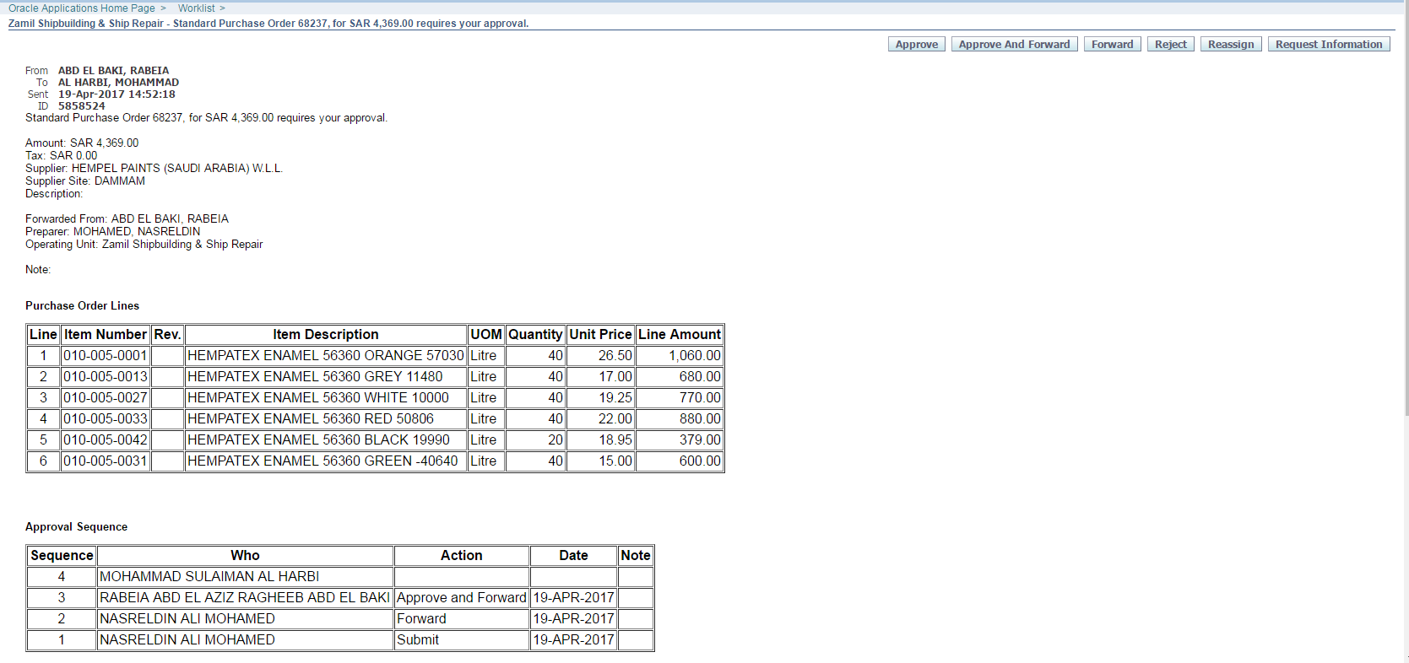This screenshot has width=1409, height=663.
Task: Select item number 010-005-0042
Action: (106, 439)
